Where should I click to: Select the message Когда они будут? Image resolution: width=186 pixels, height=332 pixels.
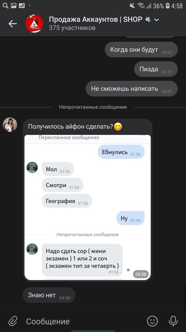point(141,49)
